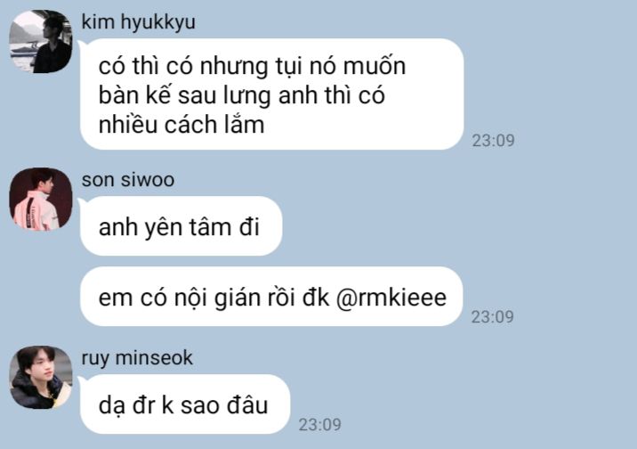
Task: Click the sender name ruy minseok
Action: tap(137, 358)
